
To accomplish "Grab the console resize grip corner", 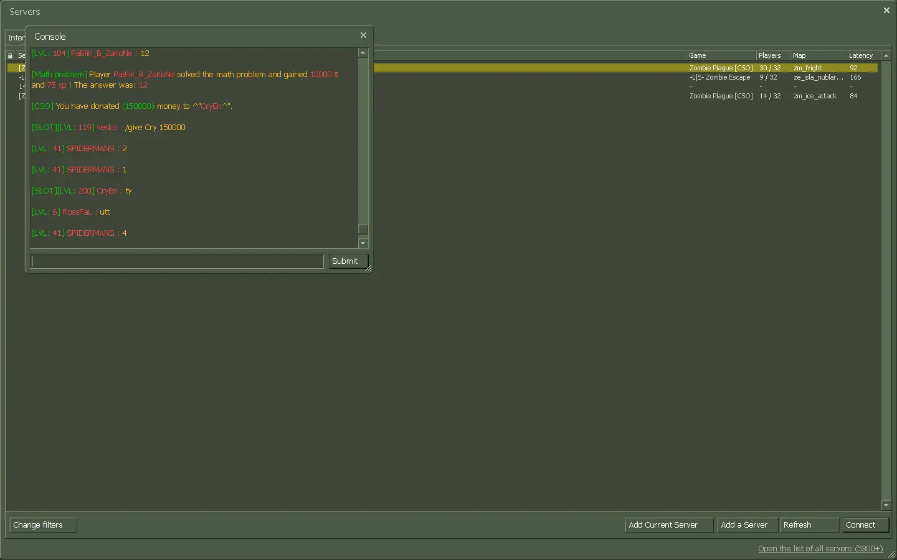I will [x=368, y=268].
